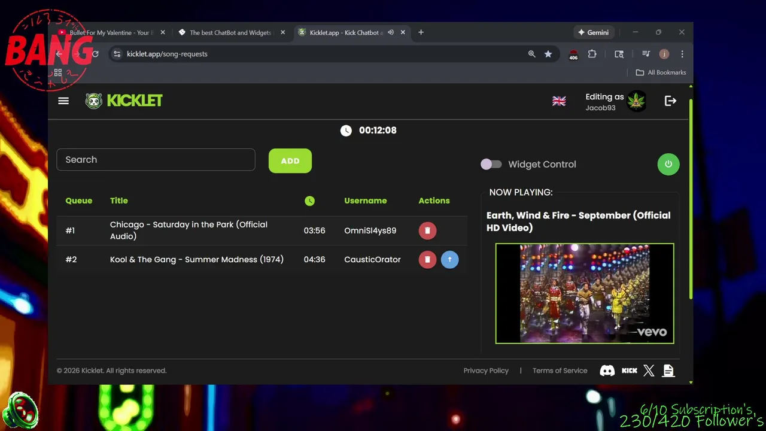Click the 04:36 duration cell
Screen dimensions: 766x431
(314, 259)
